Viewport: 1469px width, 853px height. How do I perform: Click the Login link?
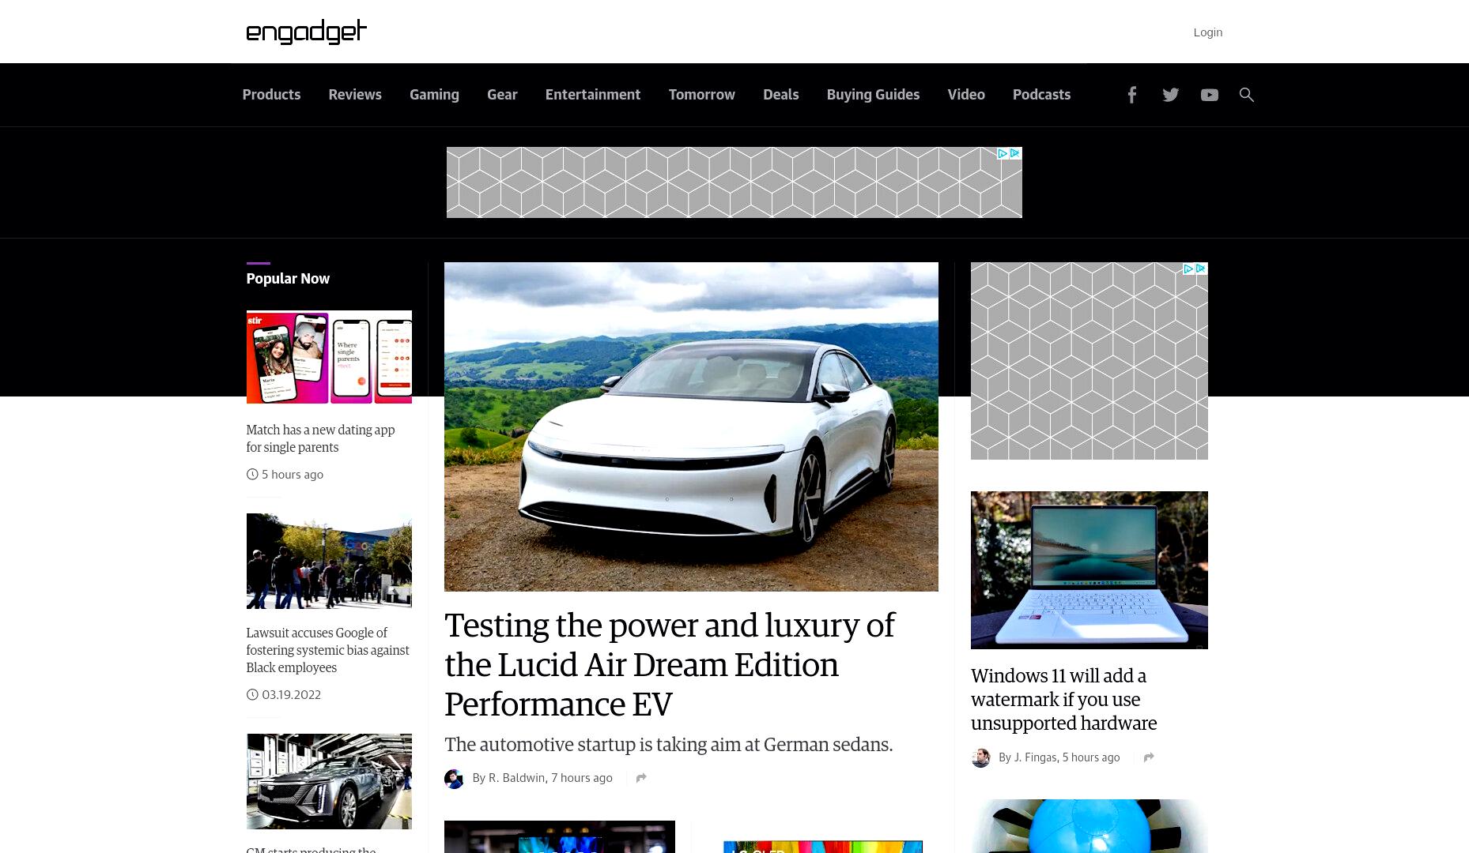point(1207,32)
